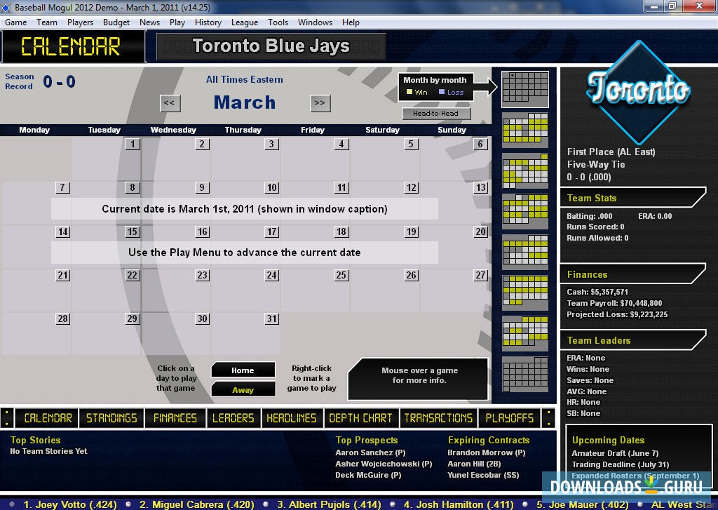Click the yellow Win legend swatch

pos(410,91)
